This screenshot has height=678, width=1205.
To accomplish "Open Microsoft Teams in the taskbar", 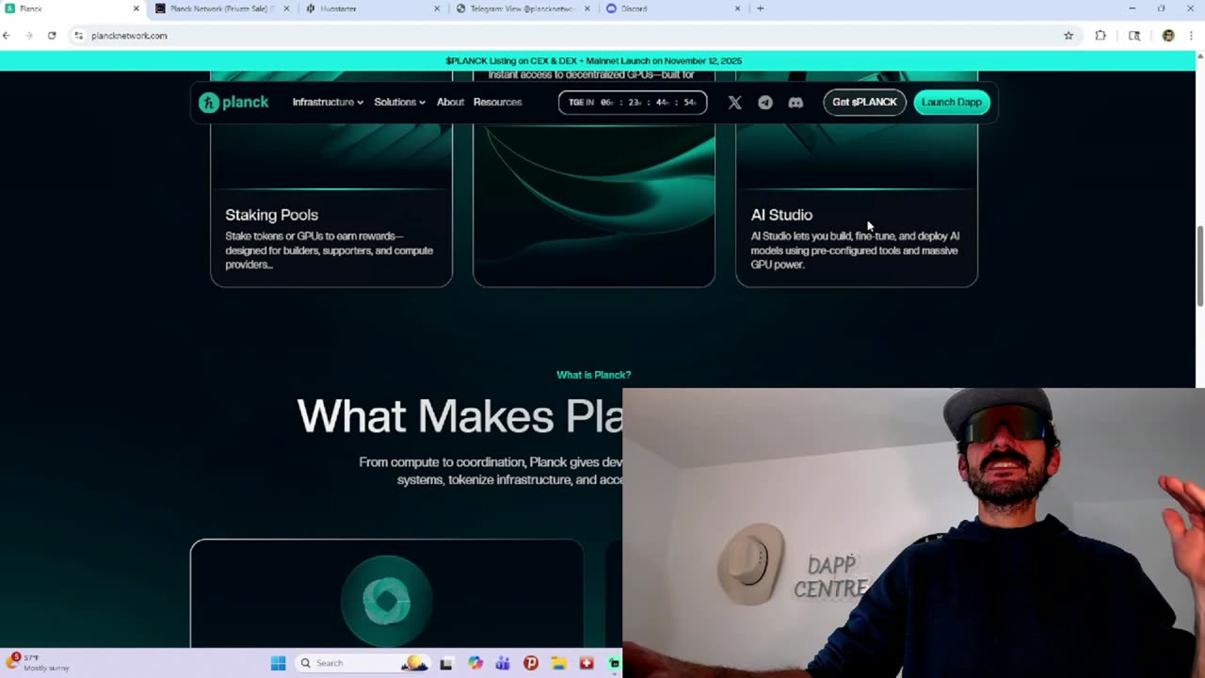I will (503, 663).
